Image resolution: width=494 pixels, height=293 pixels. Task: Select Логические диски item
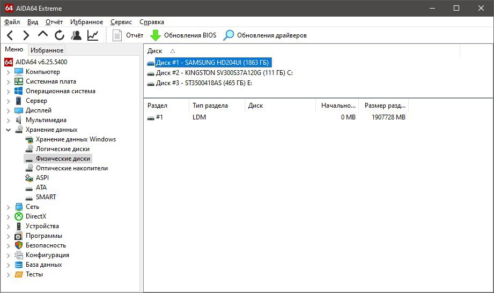[63, 149]
